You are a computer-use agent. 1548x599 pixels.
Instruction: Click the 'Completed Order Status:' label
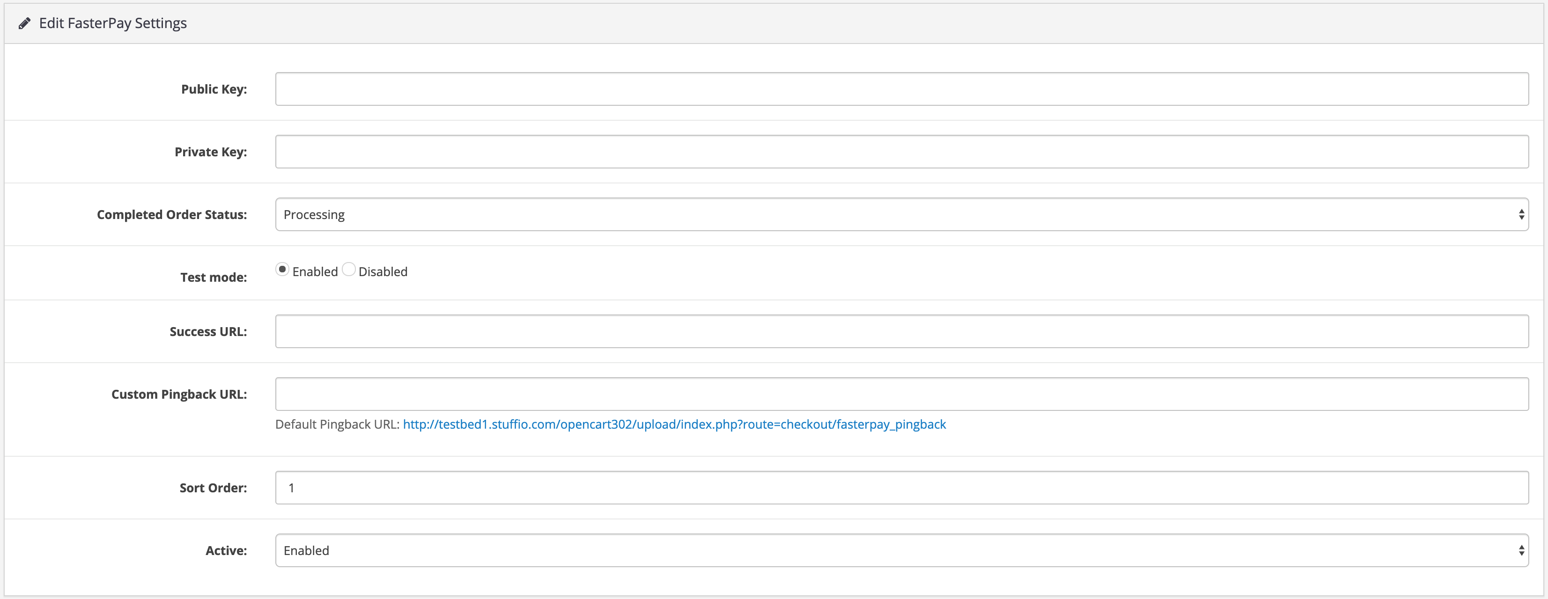[x=172, y=214]
